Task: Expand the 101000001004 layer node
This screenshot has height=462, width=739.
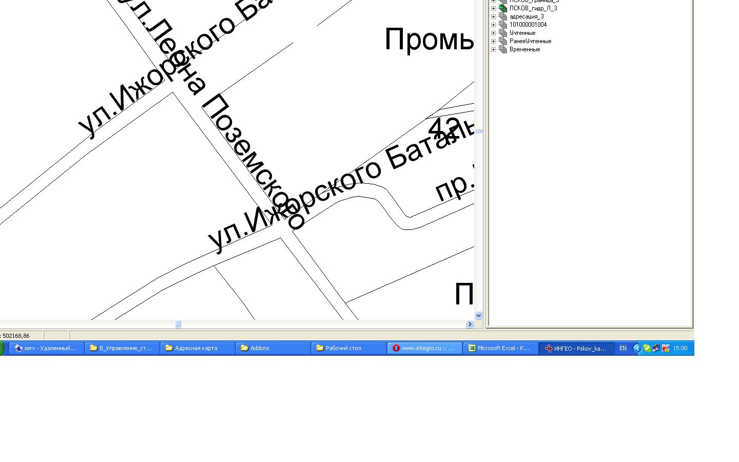Action: click(494, 25)
